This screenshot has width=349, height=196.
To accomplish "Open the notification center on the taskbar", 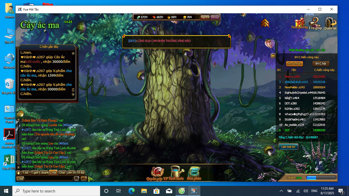I will point(341,191).
